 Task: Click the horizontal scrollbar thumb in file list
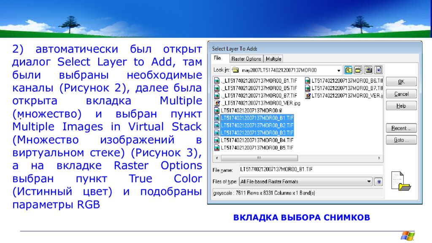(259, 158)
